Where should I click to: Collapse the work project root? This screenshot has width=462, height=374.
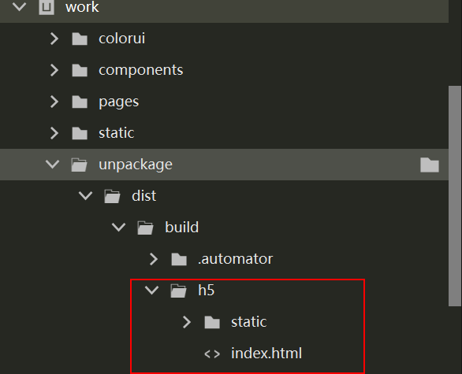tap(20, 6)
